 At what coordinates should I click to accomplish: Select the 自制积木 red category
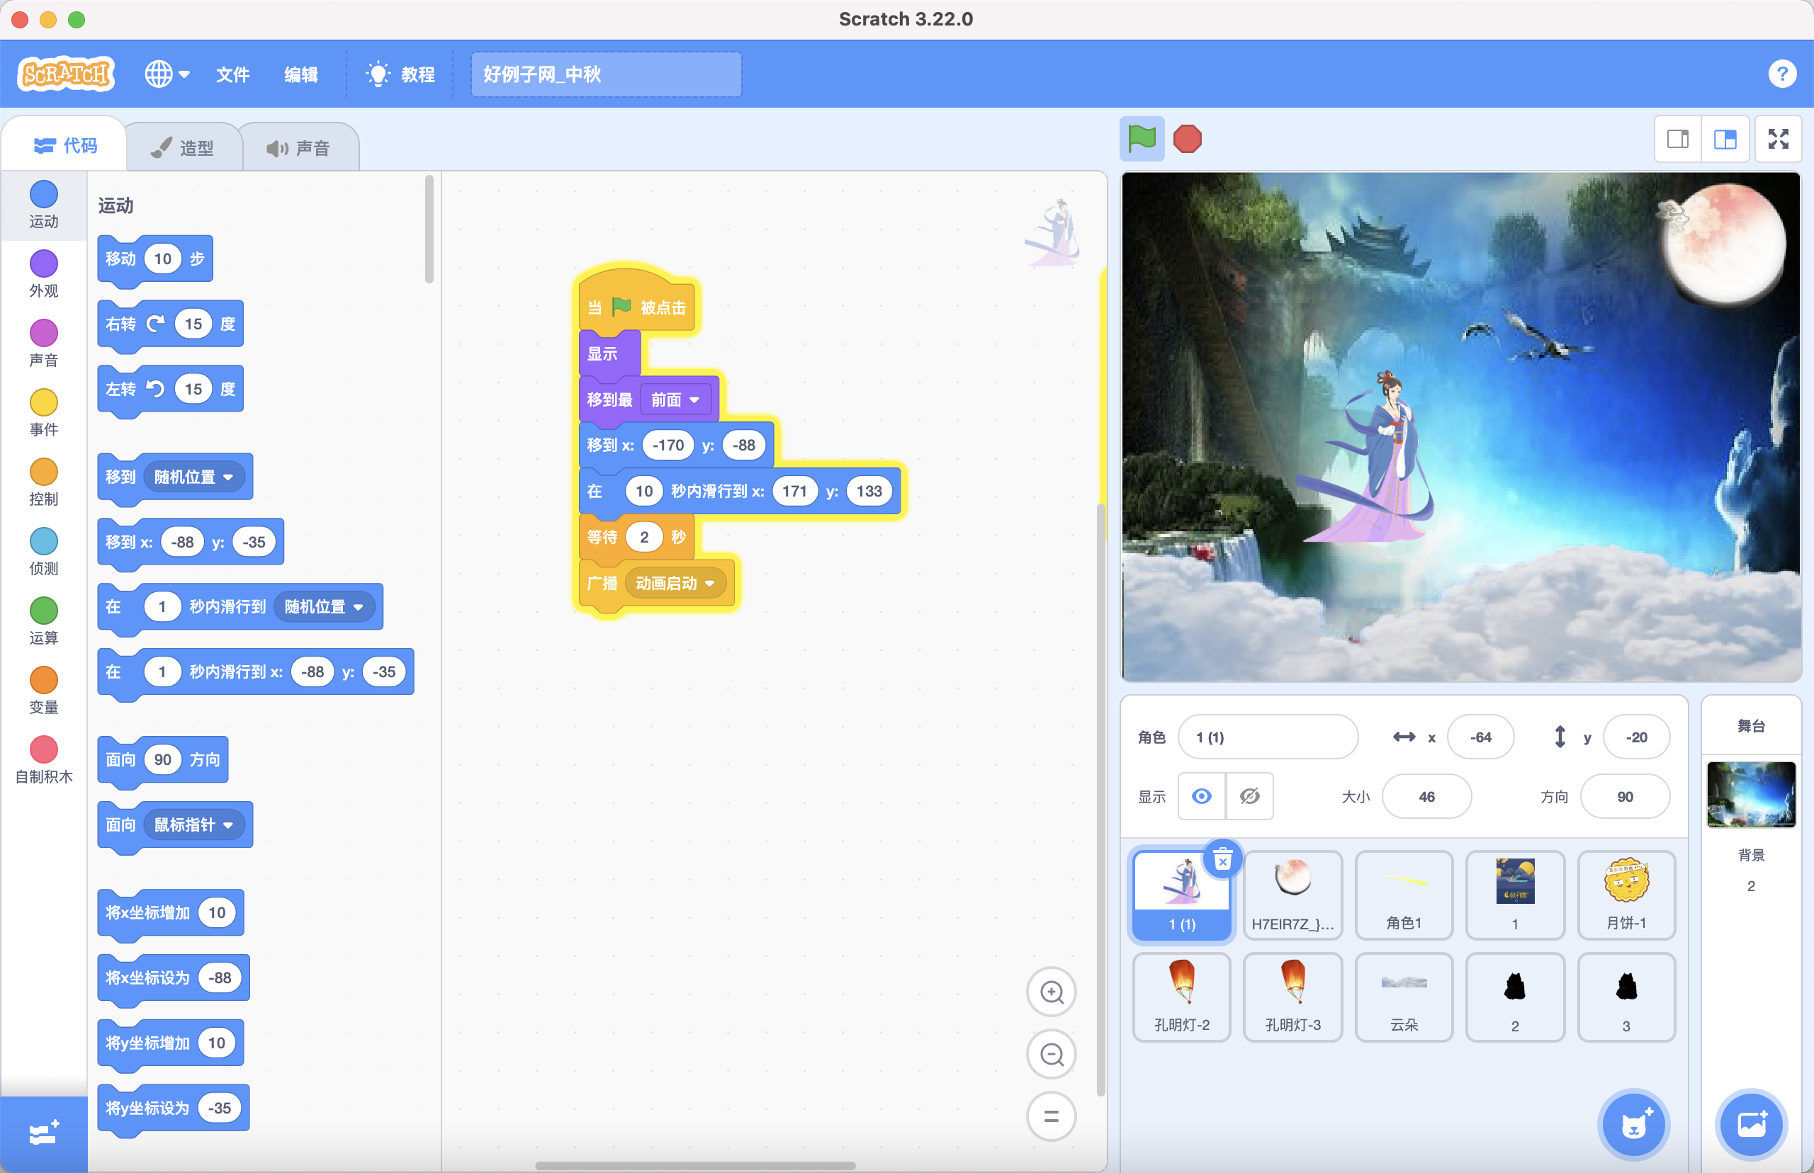point(43,759)
